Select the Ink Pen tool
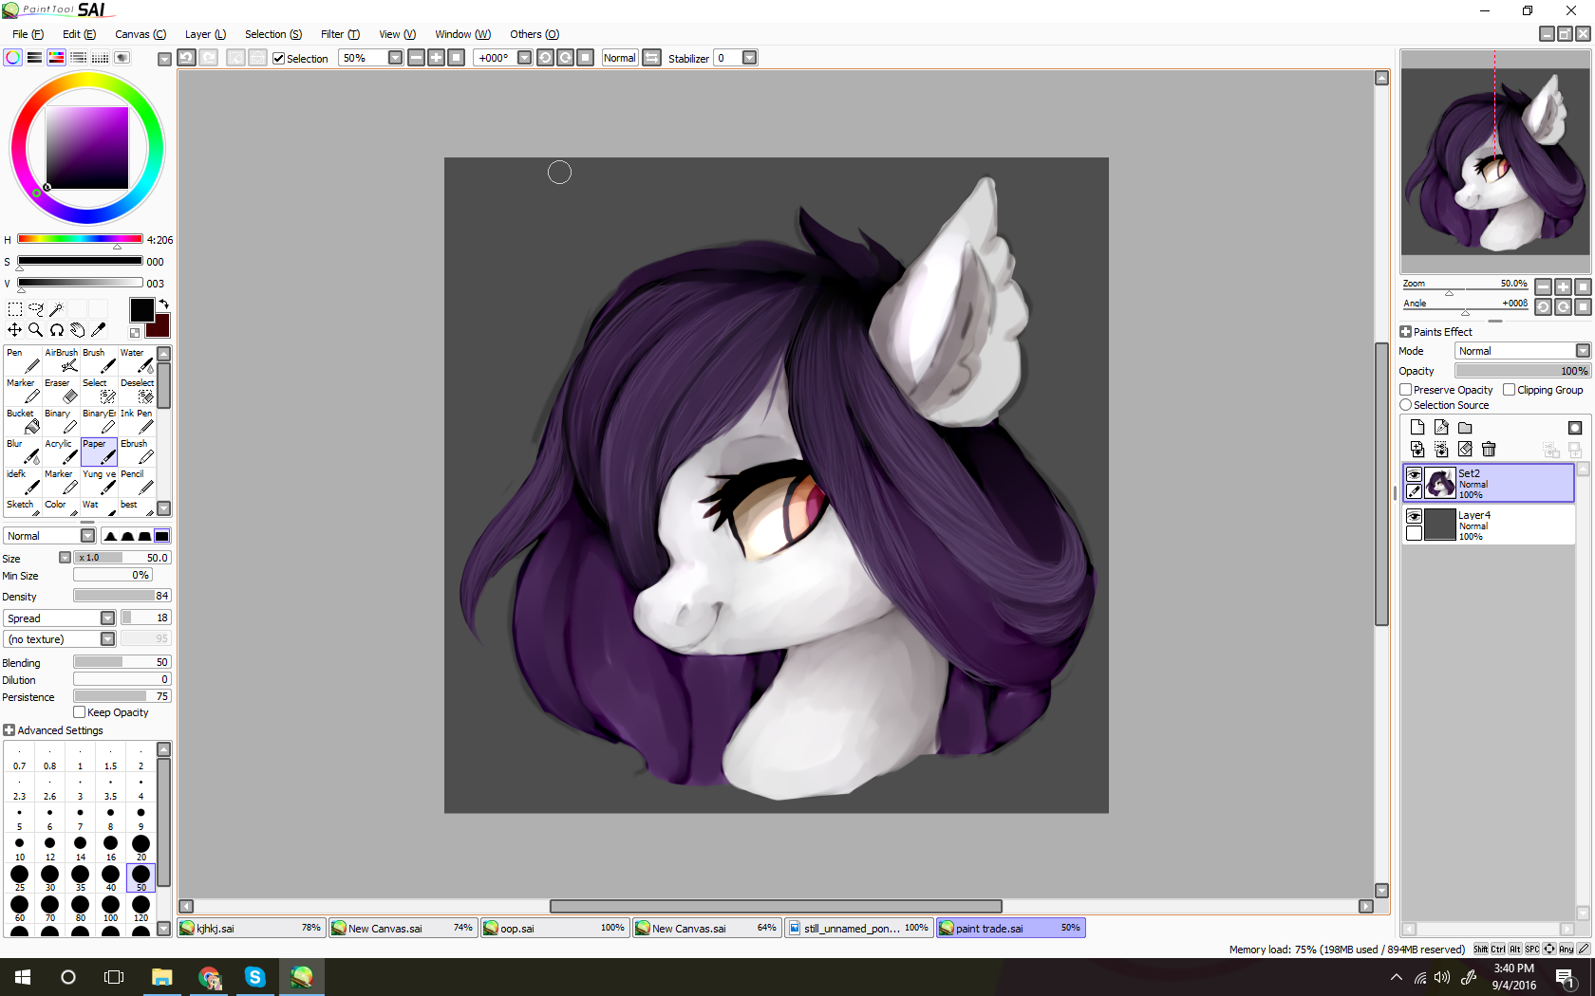This screenshot has width=1595, height=996. [x=138, y=421]
